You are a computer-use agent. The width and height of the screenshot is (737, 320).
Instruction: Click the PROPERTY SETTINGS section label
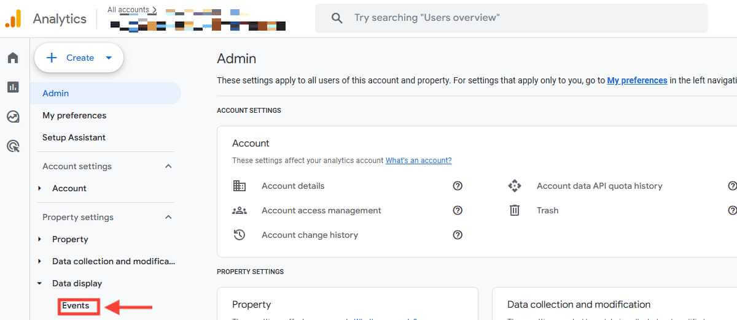pos(250,272)
